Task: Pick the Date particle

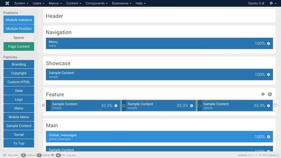Action: (18, 91)
